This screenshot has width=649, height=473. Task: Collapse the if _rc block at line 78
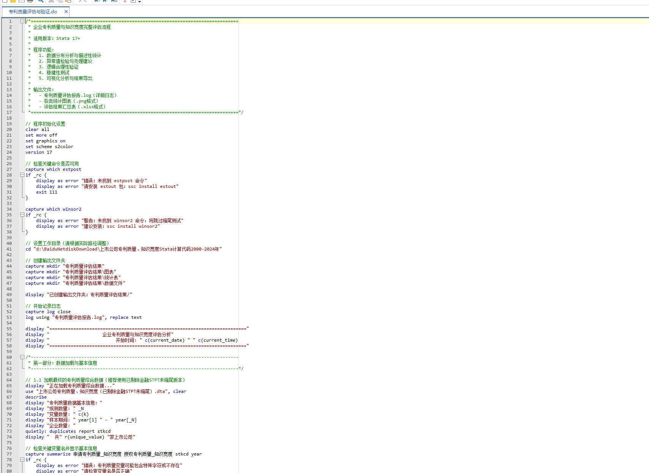(22, 460)
